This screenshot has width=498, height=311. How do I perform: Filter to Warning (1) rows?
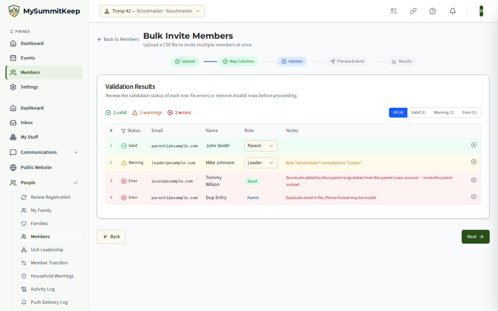click(444, 113)
